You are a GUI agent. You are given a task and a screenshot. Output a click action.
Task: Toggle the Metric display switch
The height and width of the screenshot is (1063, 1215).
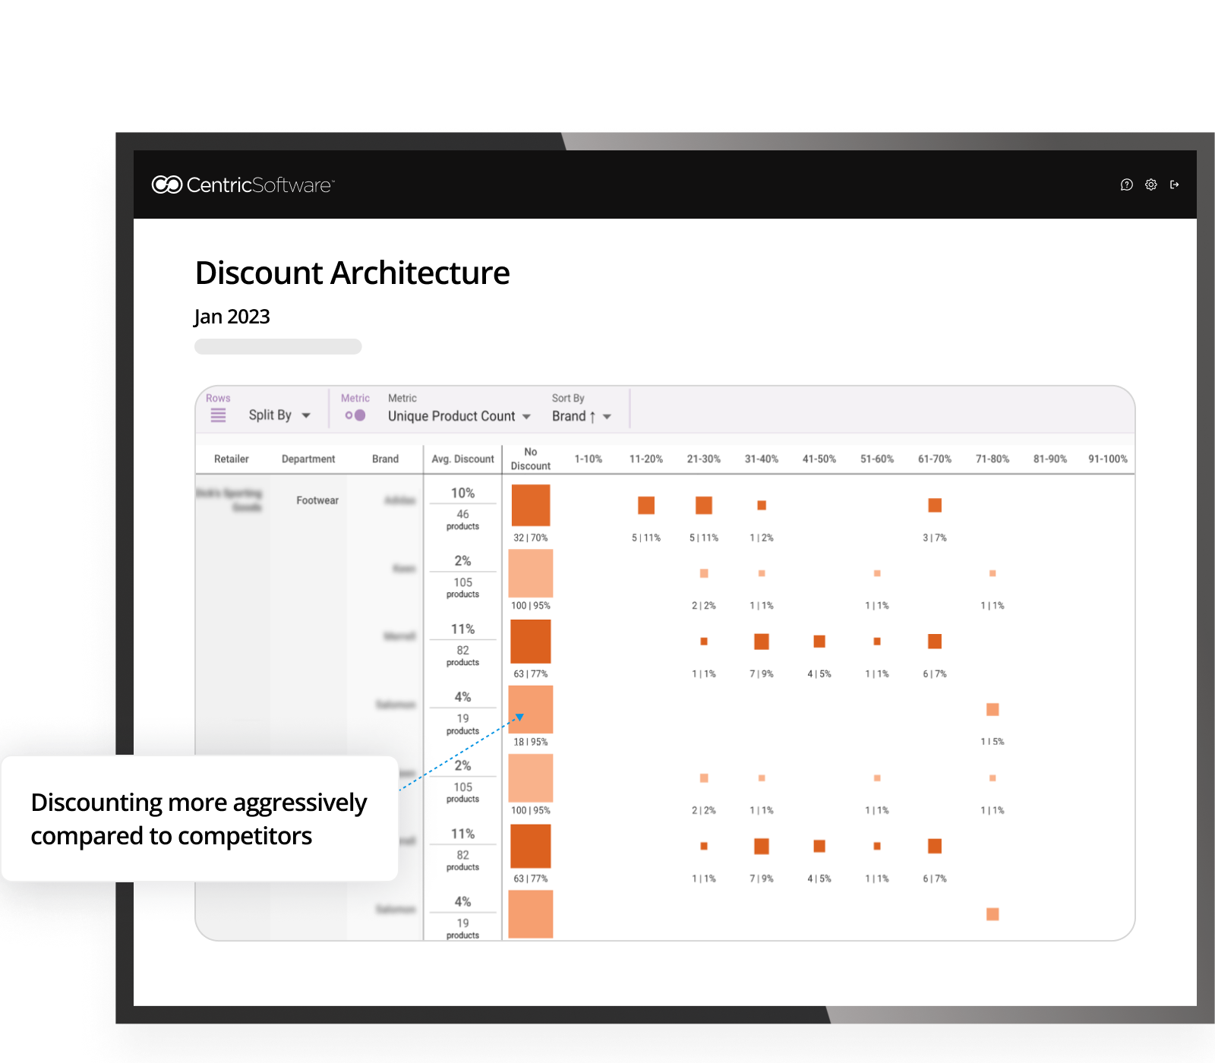[x=355, y=415]
